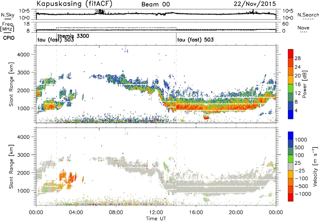Click the 'Freq. [MHz]' axis label
Image resolution: width=319 pixels, height=221 pixels.
pos(7,27)
